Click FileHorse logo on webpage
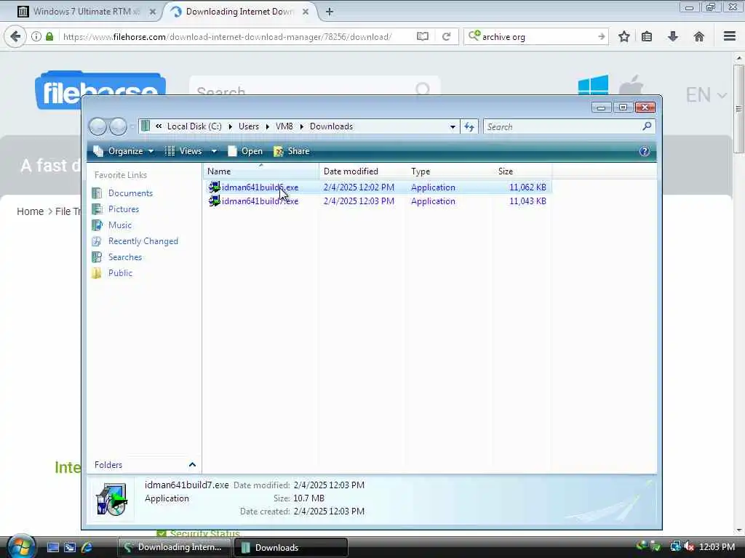 100,90
